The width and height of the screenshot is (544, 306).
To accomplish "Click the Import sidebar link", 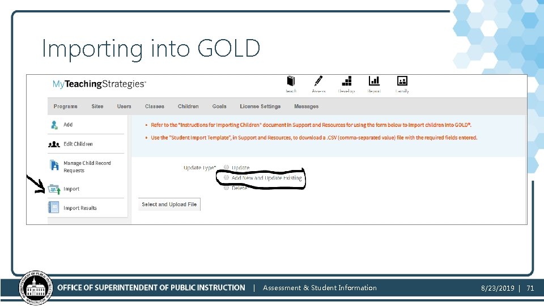I will tap(71, 189).
